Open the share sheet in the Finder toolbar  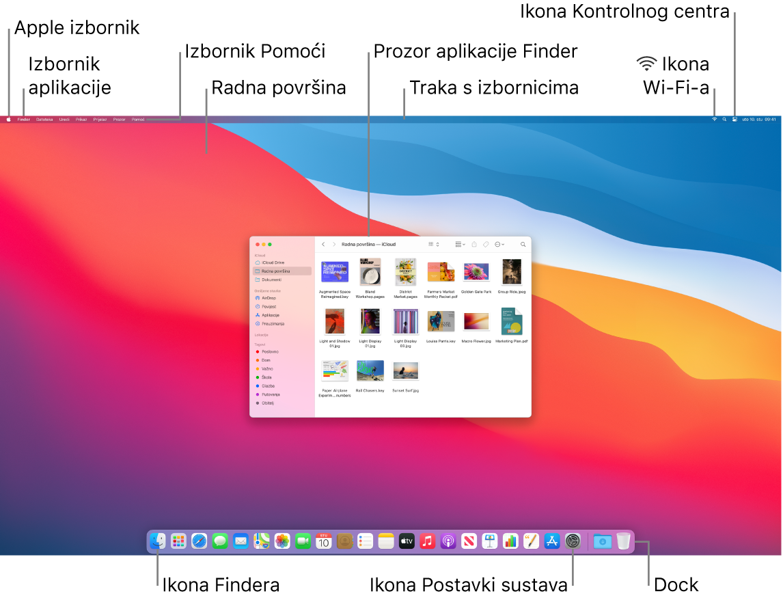(x=474, y=244)
